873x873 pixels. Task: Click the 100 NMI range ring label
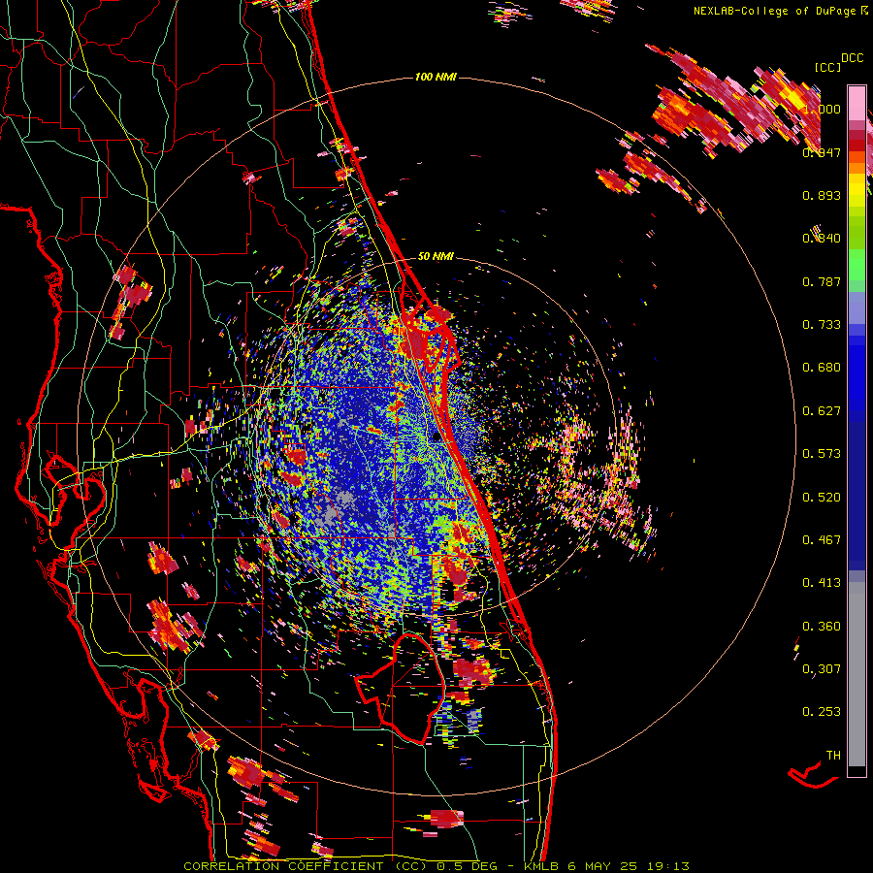tap(436, 77)
